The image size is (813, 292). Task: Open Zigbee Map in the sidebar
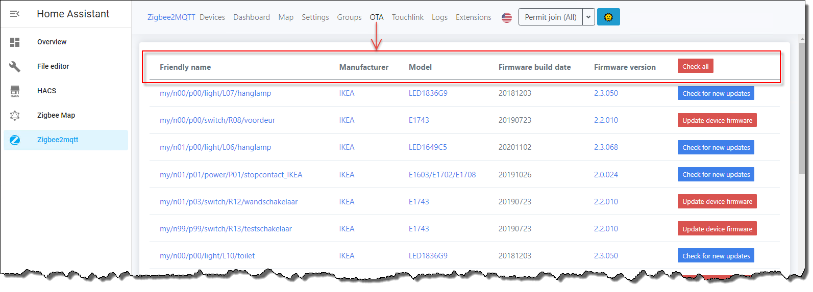66,115
